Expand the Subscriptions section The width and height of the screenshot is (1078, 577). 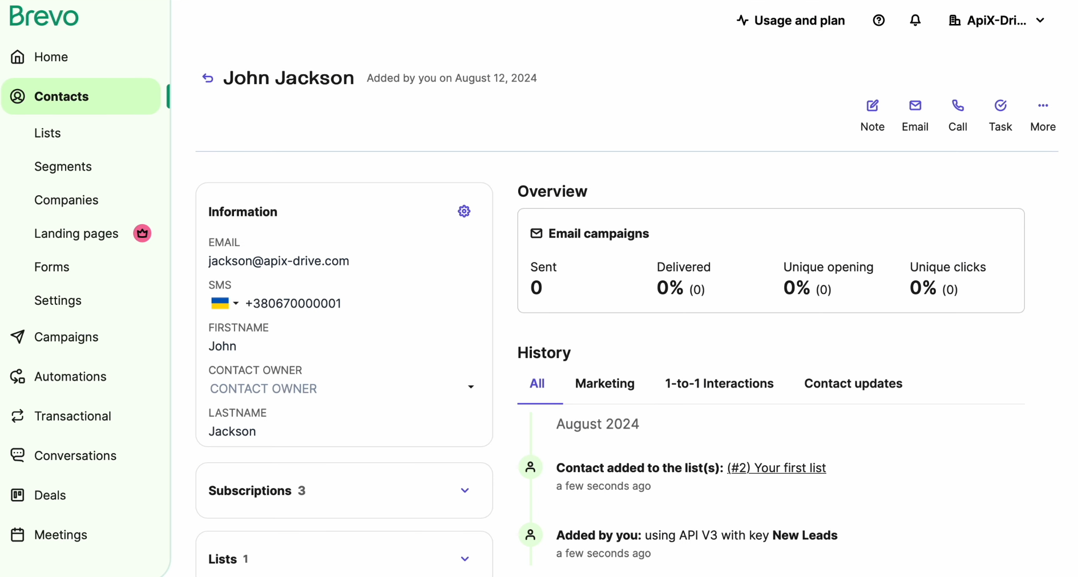[465, 490]
